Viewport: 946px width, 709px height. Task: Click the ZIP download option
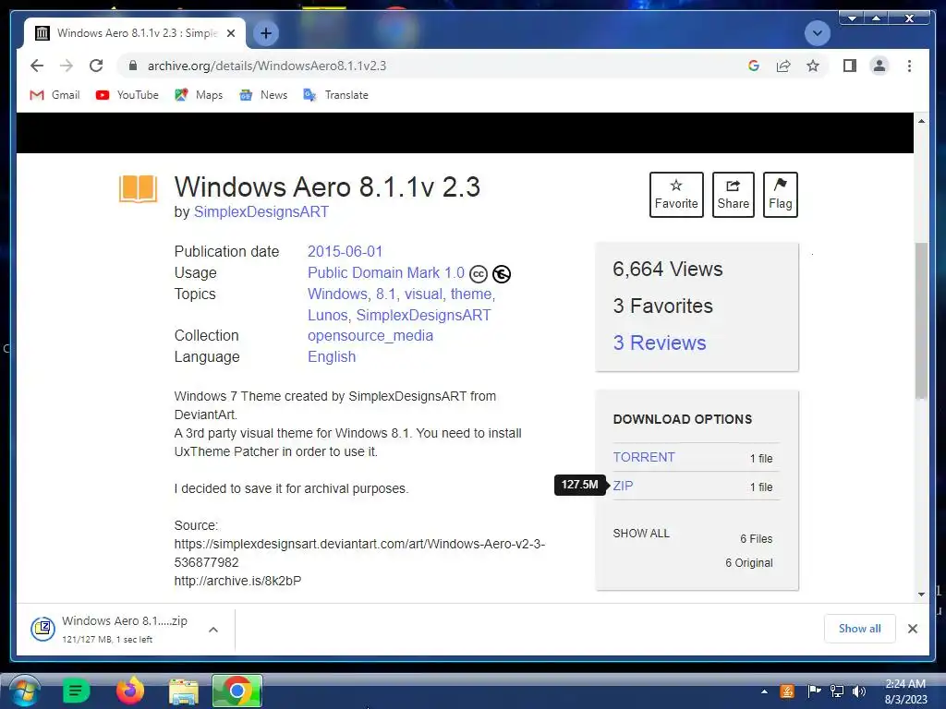pos(623,486)
